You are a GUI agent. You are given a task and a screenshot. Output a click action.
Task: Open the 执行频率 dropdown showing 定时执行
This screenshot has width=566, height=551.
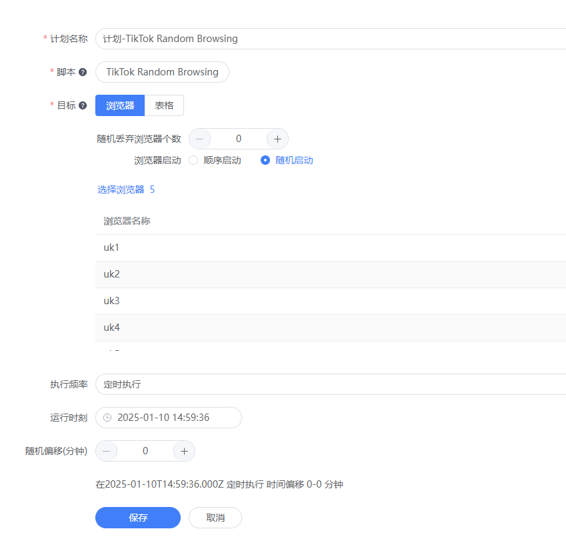tap(267, 384)
